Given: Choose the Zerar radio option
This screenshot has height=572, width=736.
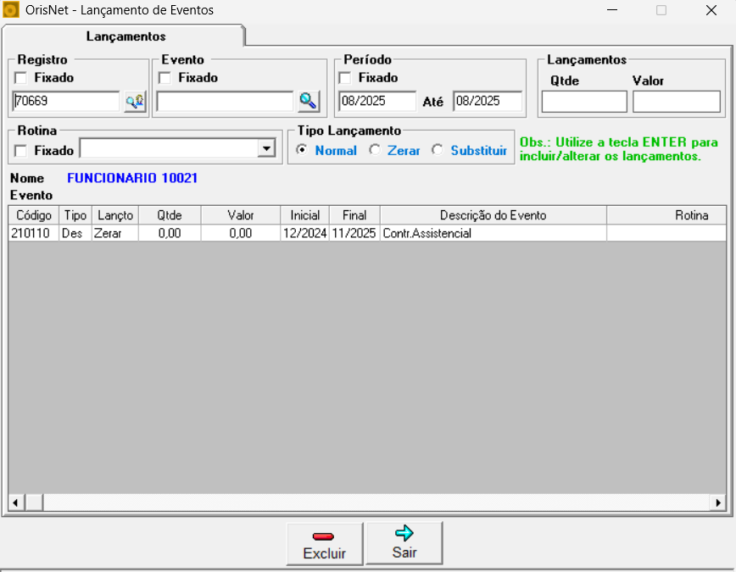Looking at the screenshot, I should click(374, 150).
